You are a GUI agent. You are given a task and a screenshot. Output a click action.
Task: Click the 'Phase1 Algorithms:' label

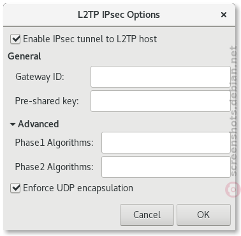(54, 143)
